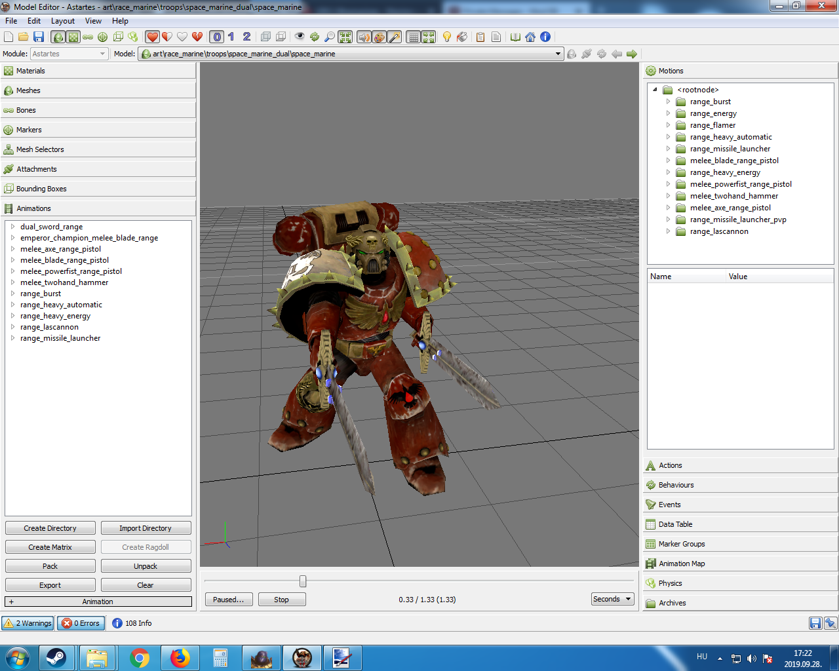Click the blue house home icon
This screenshot has width=839, height=671.
click(x=530, y=37)
